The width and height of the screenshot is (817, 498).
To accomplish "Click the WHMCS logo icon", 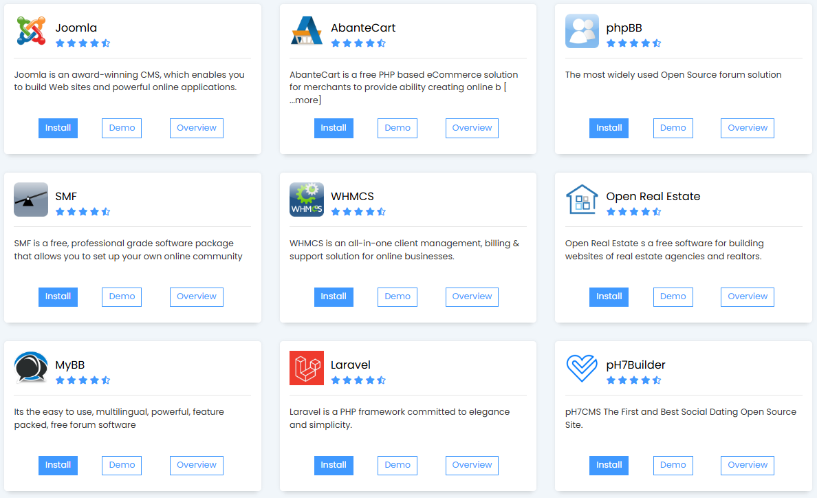I will point(307,199).
